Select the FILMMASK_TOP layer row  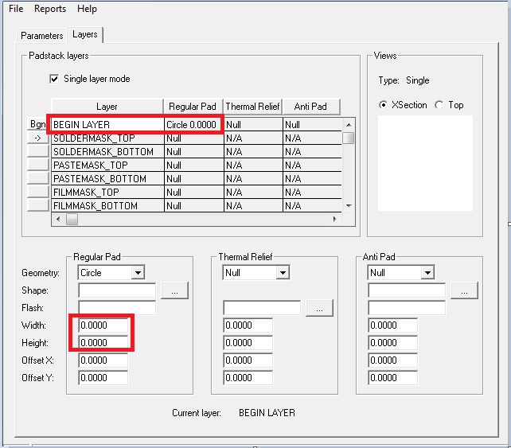pos(197,193)
